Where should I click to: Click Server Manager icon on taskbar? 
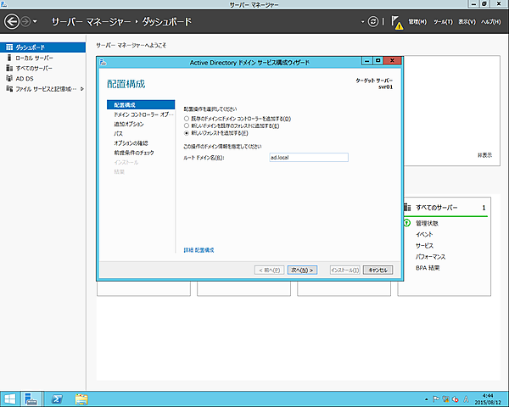pos(31,399)
